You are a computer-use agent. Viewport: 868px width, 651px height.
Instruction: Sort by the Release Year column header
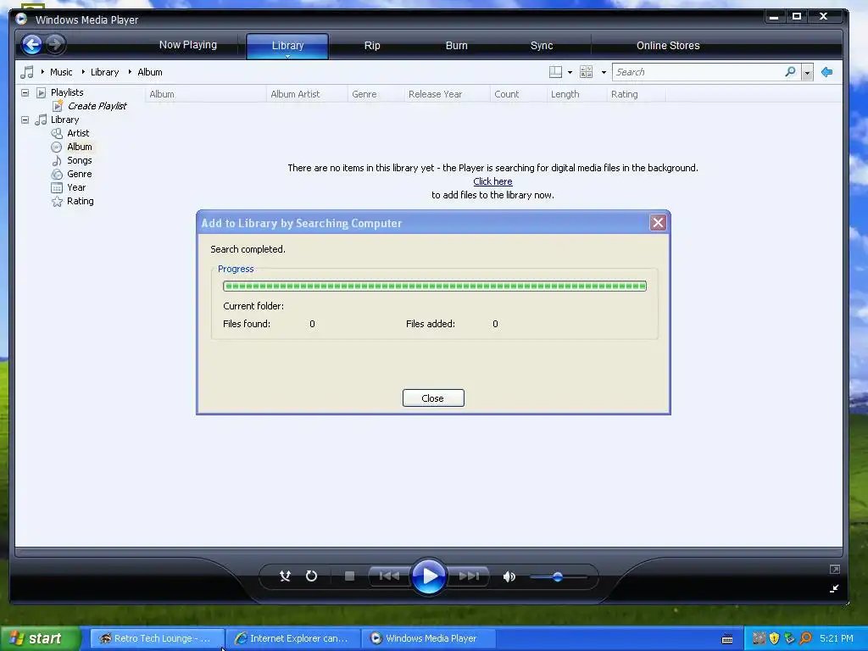[x=447, y=94]
